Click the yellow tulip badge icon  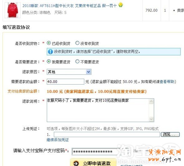120,5
